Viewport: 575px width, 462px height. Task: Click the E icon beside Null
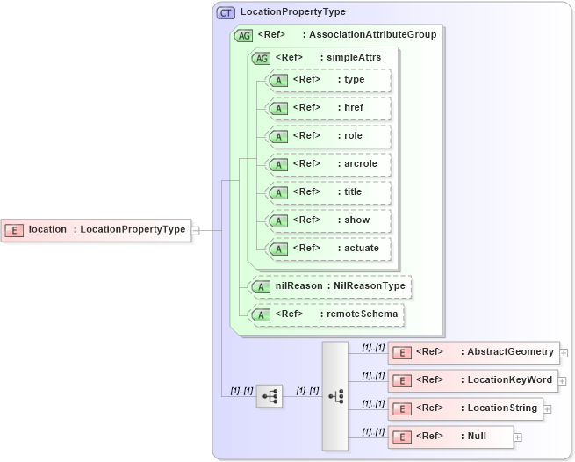point(402,437)
